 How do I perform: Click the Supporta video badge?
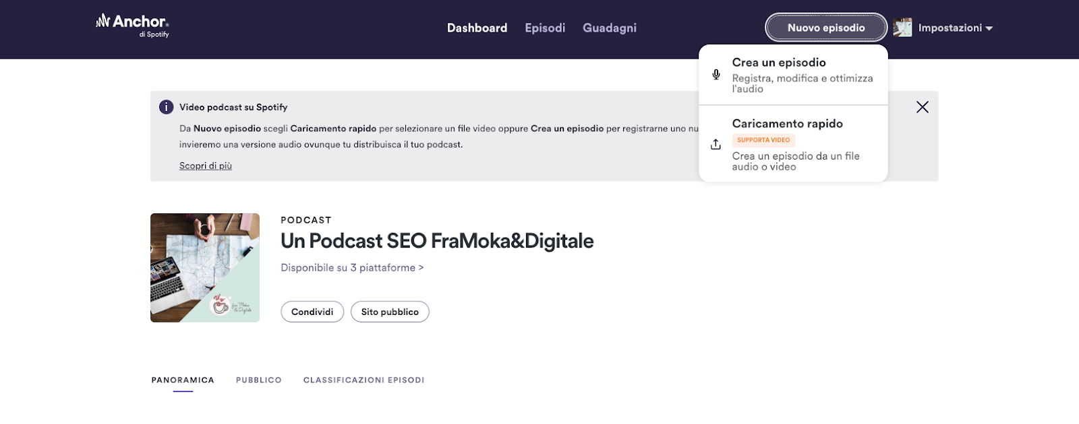[763, 140]
